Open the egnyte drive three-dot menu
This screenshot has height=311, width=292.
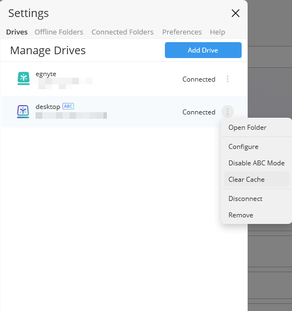coord(227,79)
